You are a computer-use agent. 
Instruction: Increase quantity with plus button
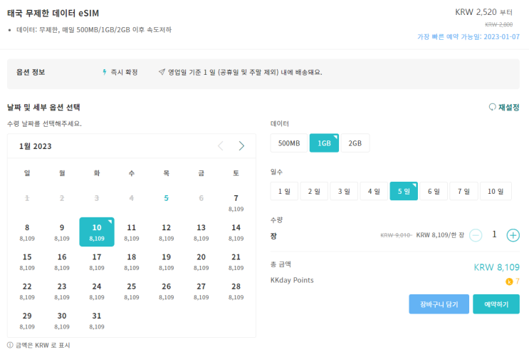(x=513, y=235)
